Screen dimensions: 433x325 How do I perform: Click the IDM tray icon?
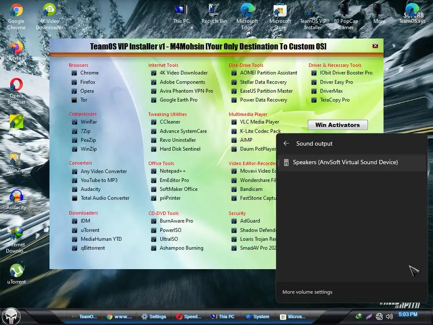click(359, 316)
